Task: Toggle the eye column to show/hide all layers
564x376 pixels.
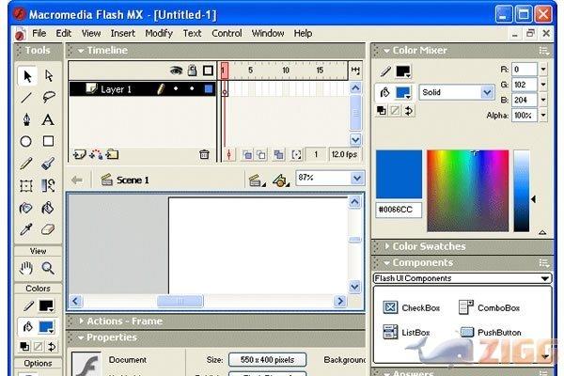Action: point(176,70)
